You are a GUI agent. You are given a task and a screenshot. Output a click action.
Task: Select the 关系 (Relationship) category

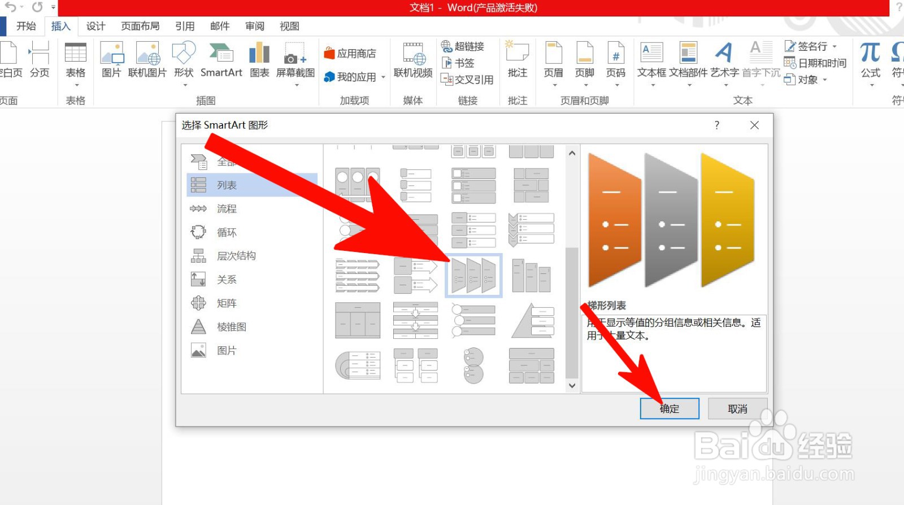tap(252, 280)
